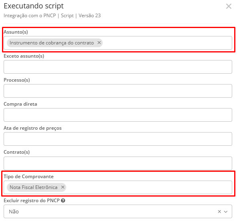Click the Versão 23 text in the header
The image size is (237, 221).
(x=89, y=16)
